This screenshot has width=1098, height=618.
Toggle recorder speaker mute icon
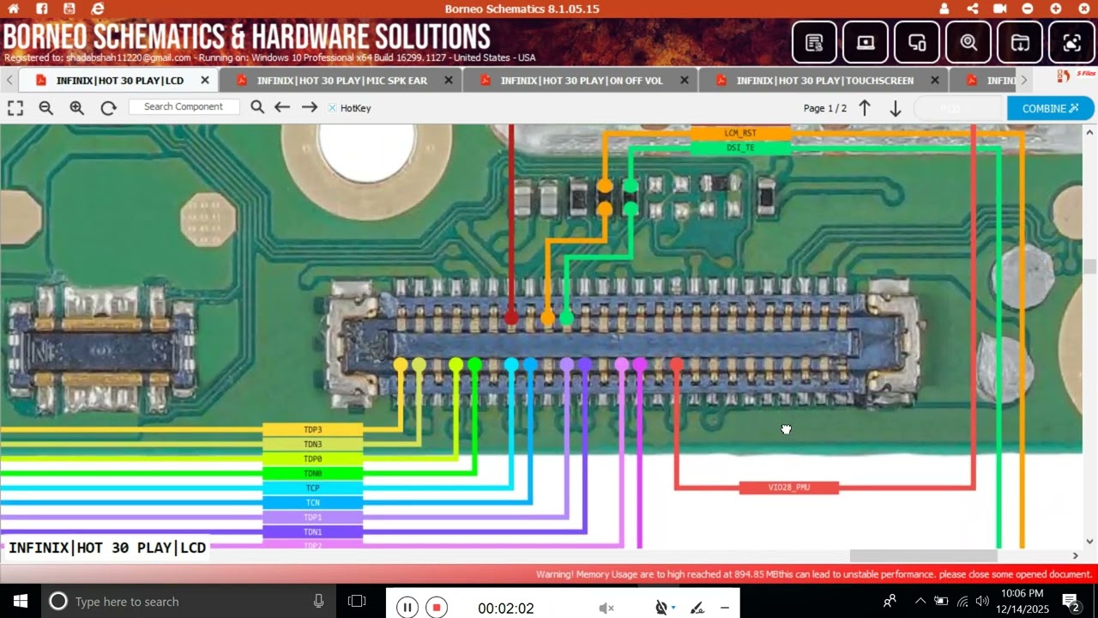(x=606, y=608)
